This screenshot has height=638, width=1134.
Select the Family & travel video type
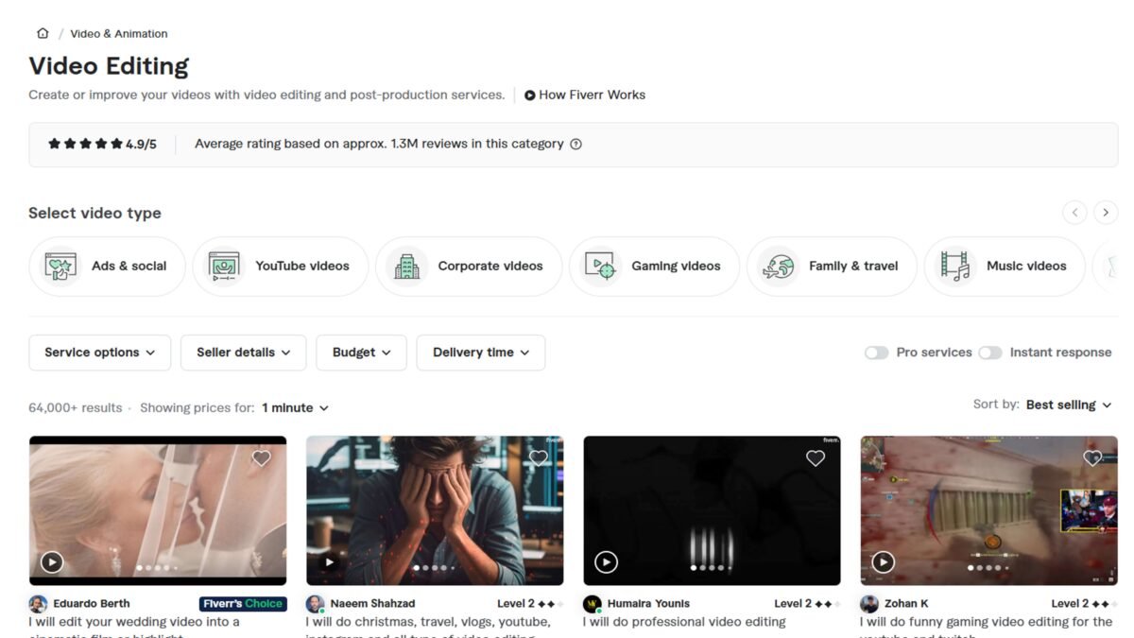[832, 266]
